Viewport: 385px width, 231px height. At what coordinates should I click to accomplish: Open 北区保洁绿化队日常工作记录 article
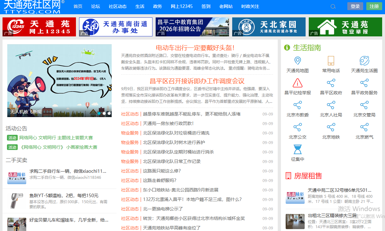(x=172, y=161)
